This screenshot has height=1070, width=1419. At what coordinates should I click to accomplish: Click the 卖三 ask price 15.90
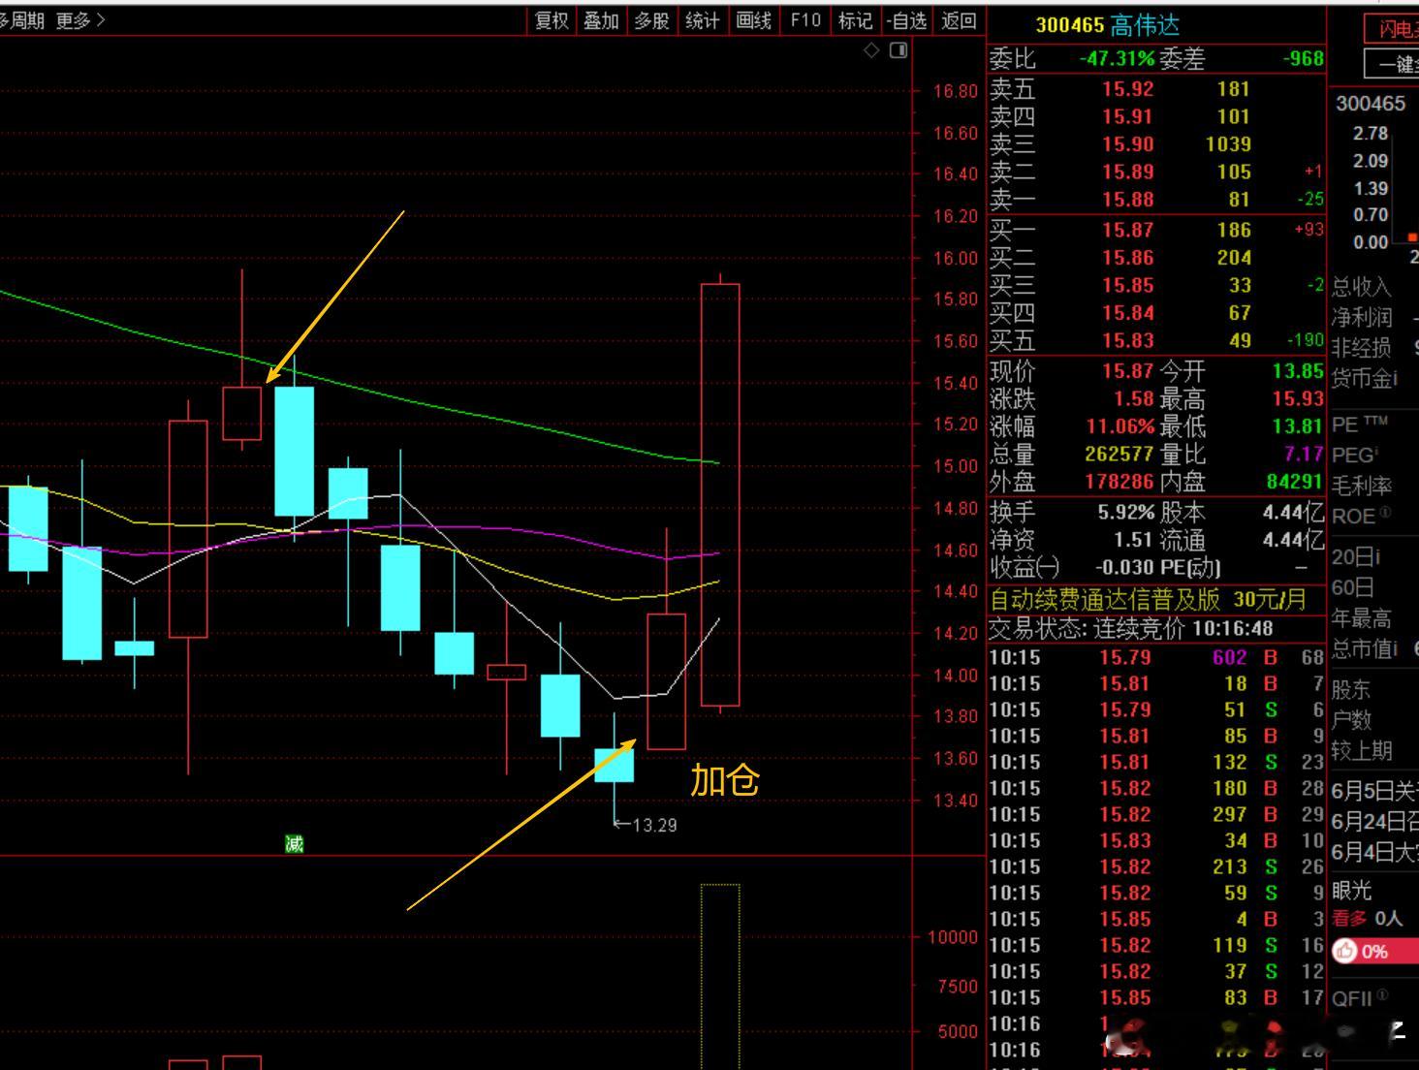pyautogui.click(x=1127, y=144)
